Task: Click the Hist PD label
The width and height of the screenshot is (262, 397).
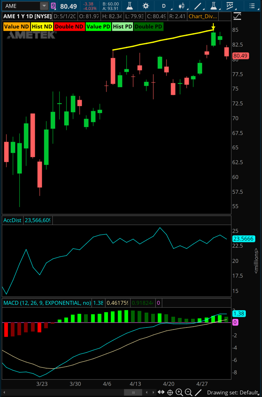Action: (122, 27)
